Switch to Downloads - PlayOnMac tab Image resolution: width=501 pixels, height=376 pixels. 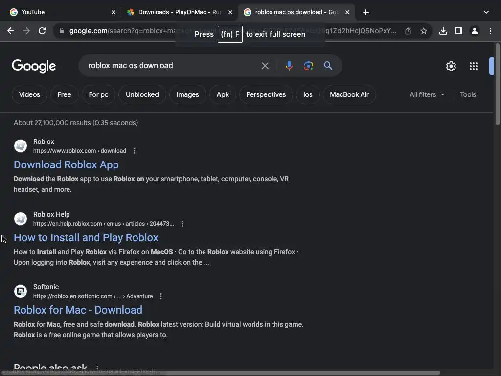coord(180,12)
